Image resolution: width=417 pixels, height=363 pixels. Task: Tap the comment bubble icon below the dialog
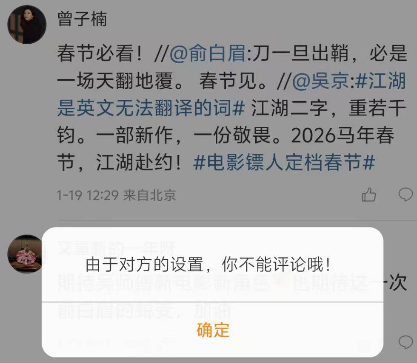click(406, 342)
